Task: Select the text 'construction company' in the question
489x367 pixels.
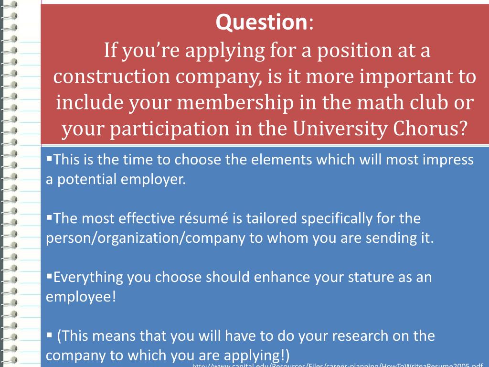Action: tap(155, 77)
